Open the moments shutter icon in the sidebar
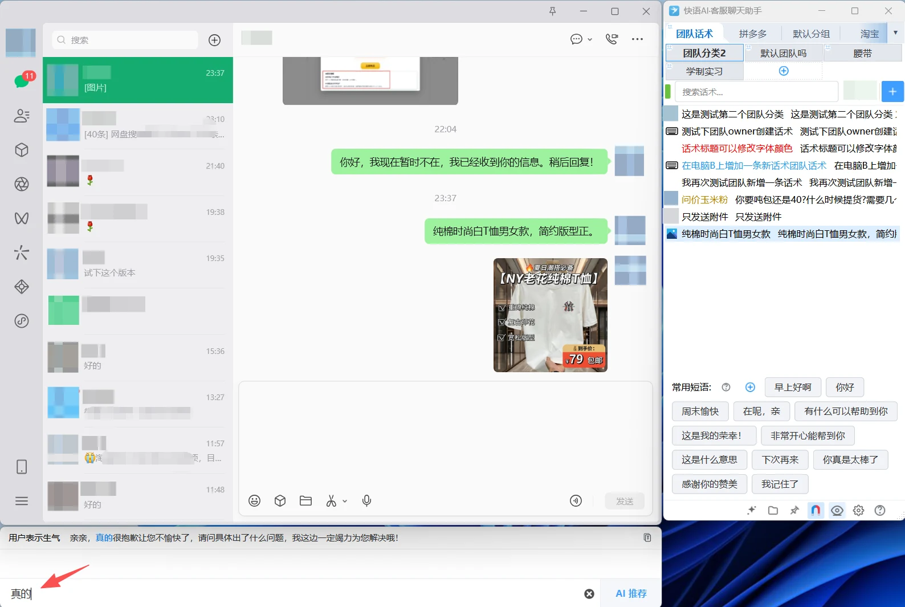Image resolution: width=905 pixels, height=607 pixels. click(22, 184)
